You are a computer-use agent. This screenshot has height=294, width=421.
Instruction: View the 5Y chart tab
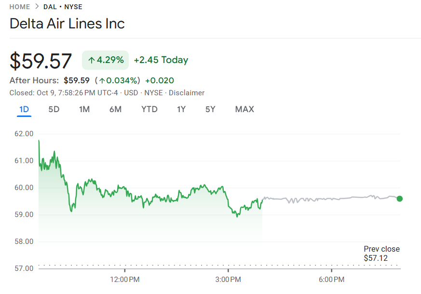click(x=210, y=109)
